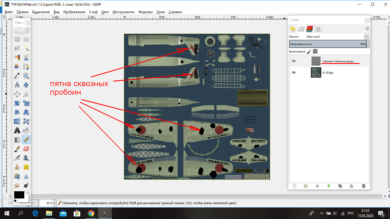Increase opacity with the up stepper arrow

368,43
